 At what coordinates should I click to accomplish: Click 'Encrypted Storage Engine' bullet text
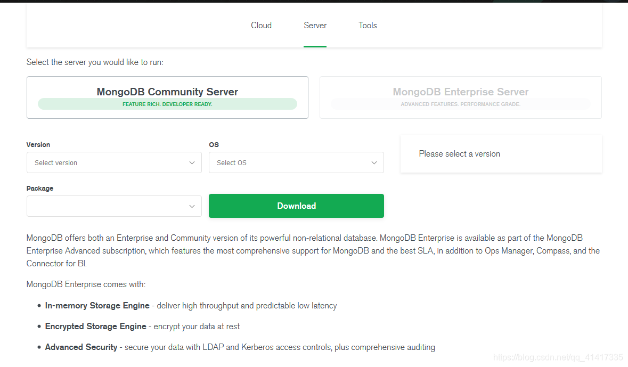tap(96, 327)
